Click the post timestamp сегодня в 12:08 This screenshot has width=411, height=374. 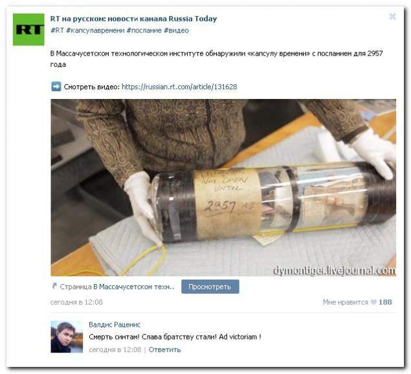(x=76, y=302)
